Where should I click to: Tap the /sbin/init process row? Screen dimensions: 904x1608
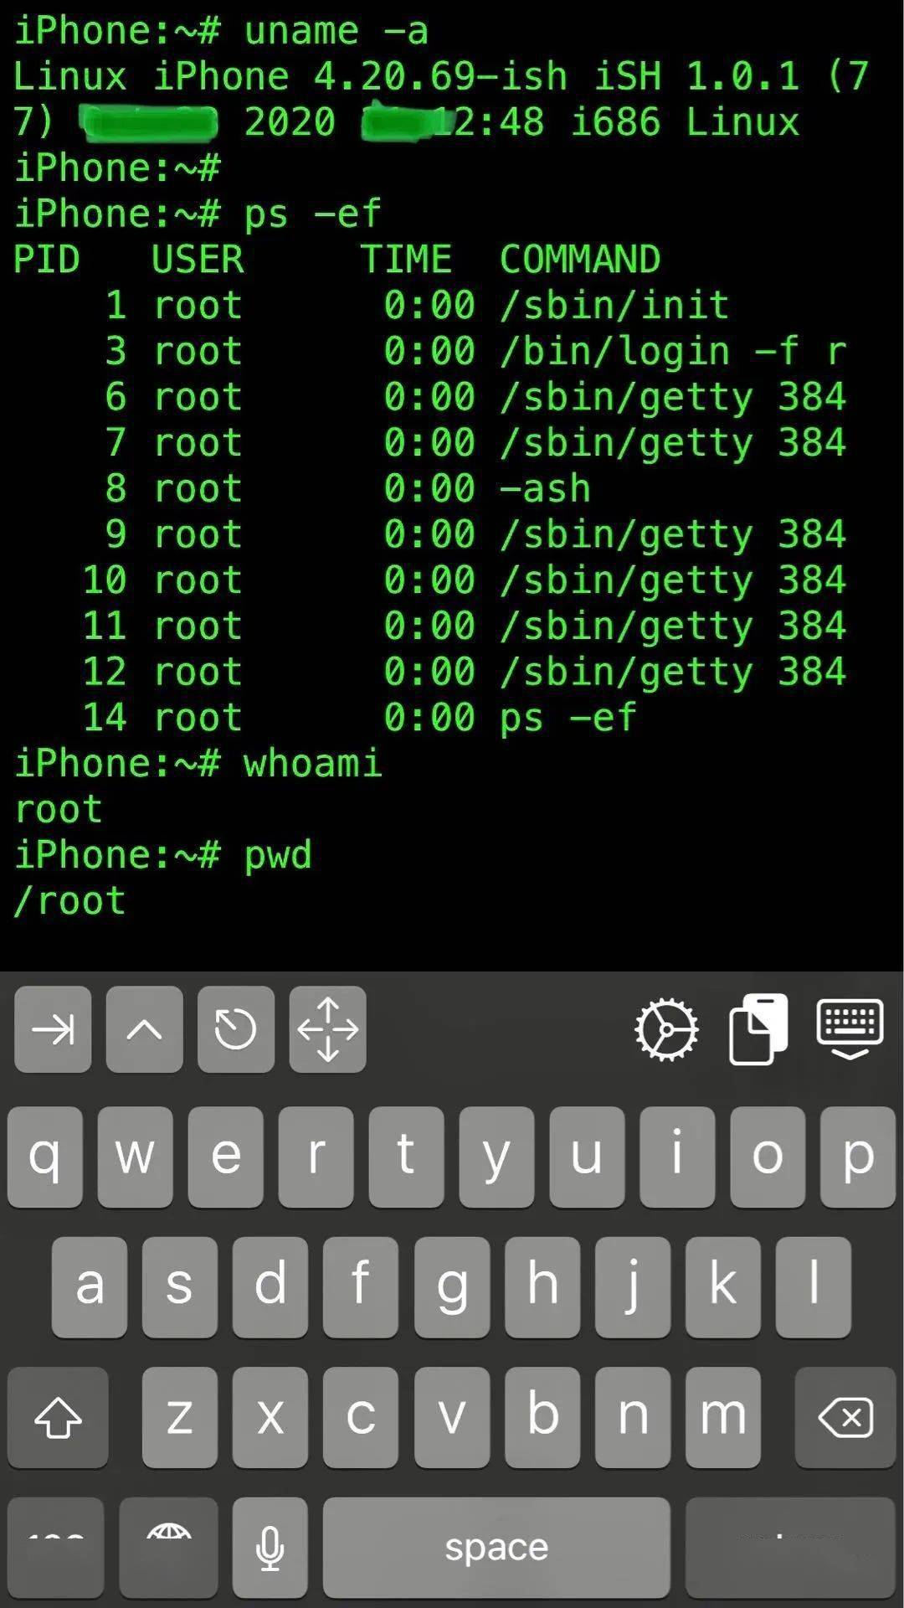417,306
